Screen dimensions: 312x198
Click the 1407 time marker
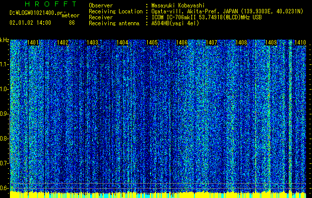point(211,43)
